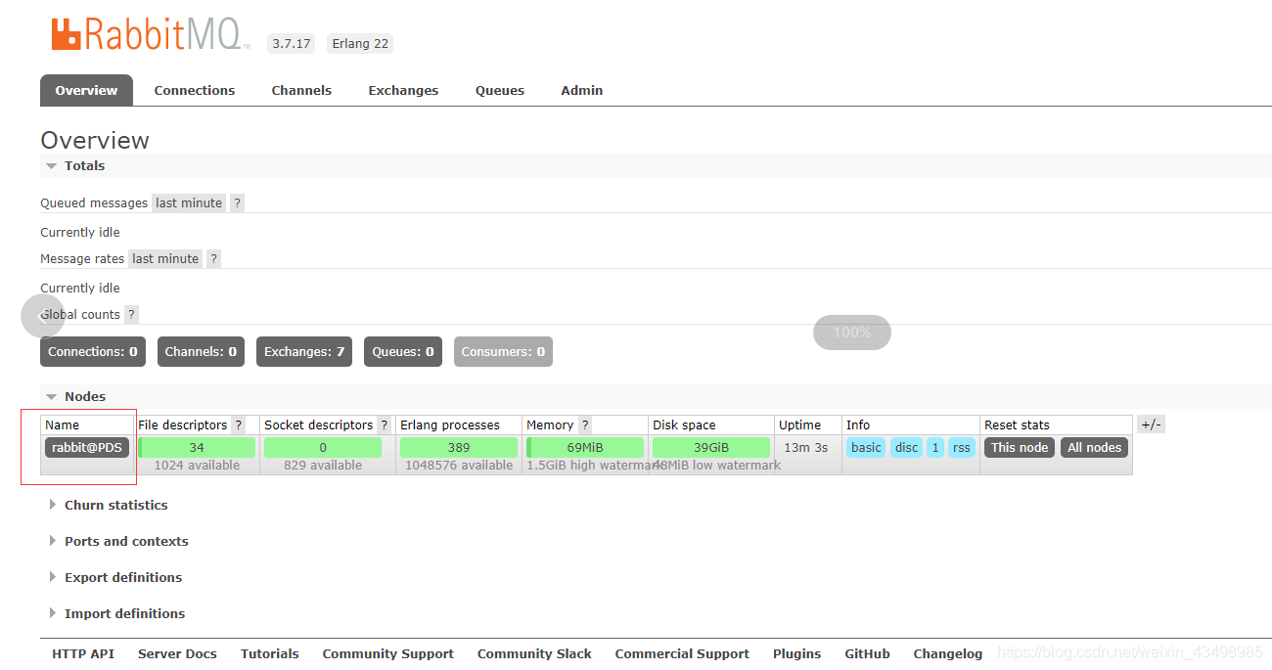Open the Tutorials link
Image resolution: width=1272 pixels, height=670 pixels.
pos(270,654)
